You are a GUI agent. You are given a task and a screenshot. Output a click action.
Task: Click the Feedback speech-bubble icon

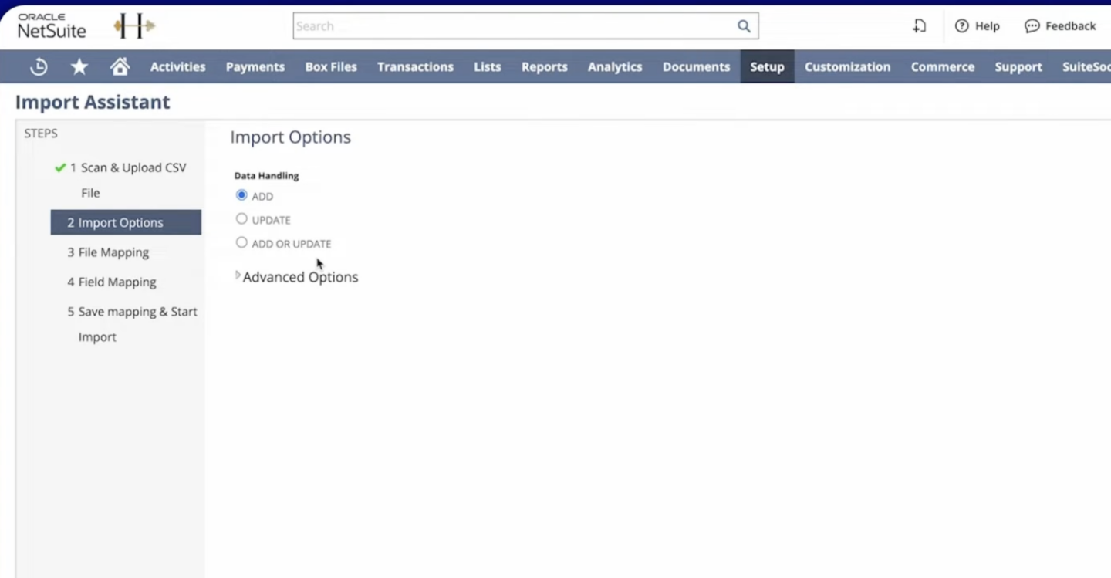pyautogui.click(x=1032, y=26)
